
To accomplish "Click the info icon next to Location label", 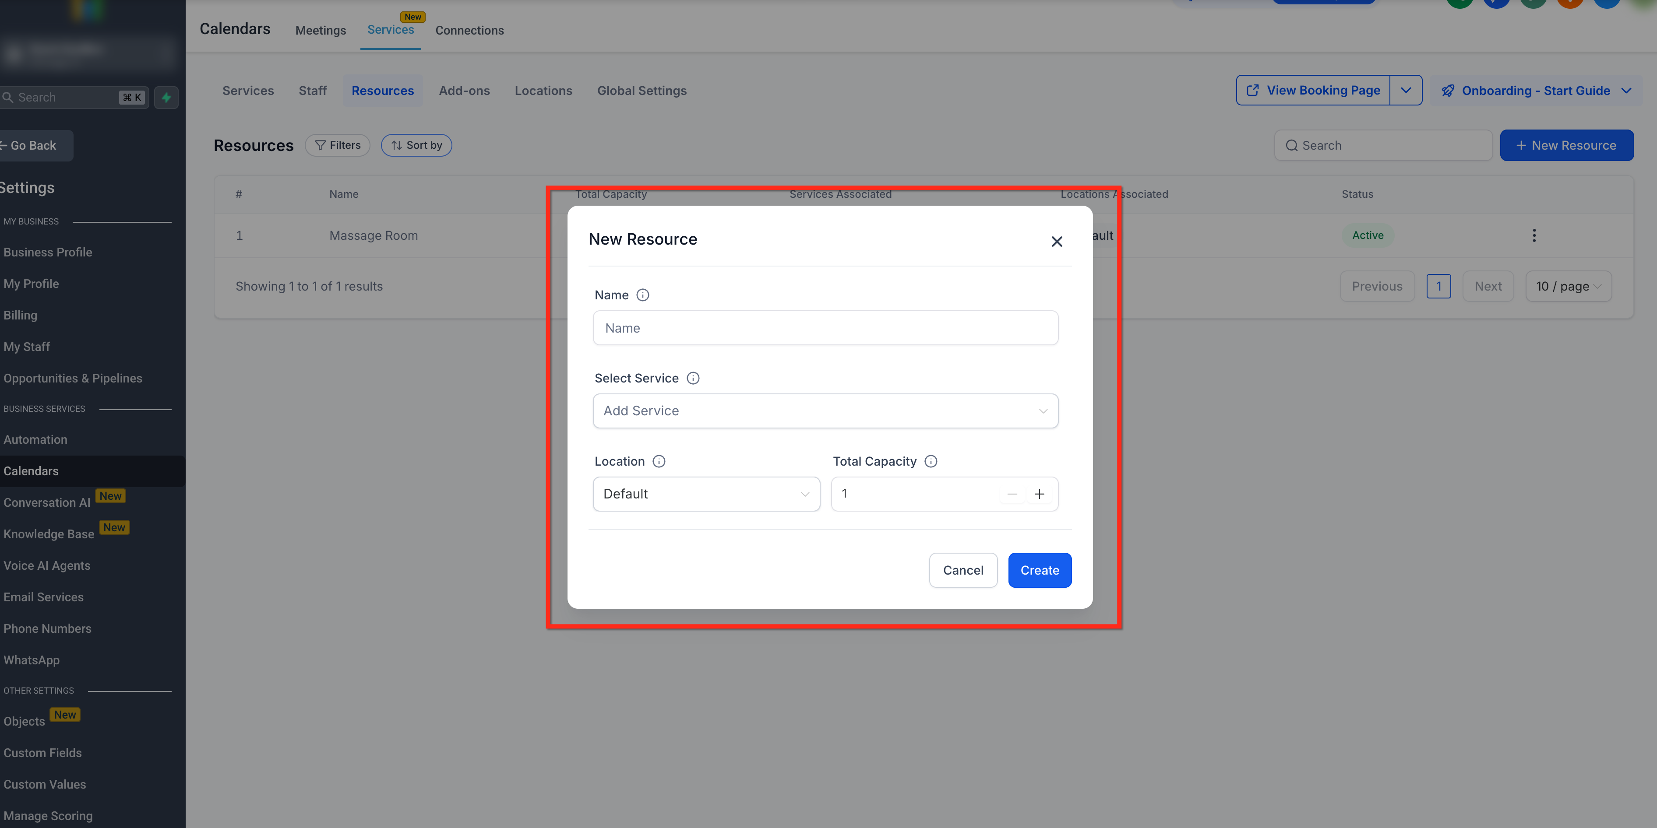I will [659, 461].
